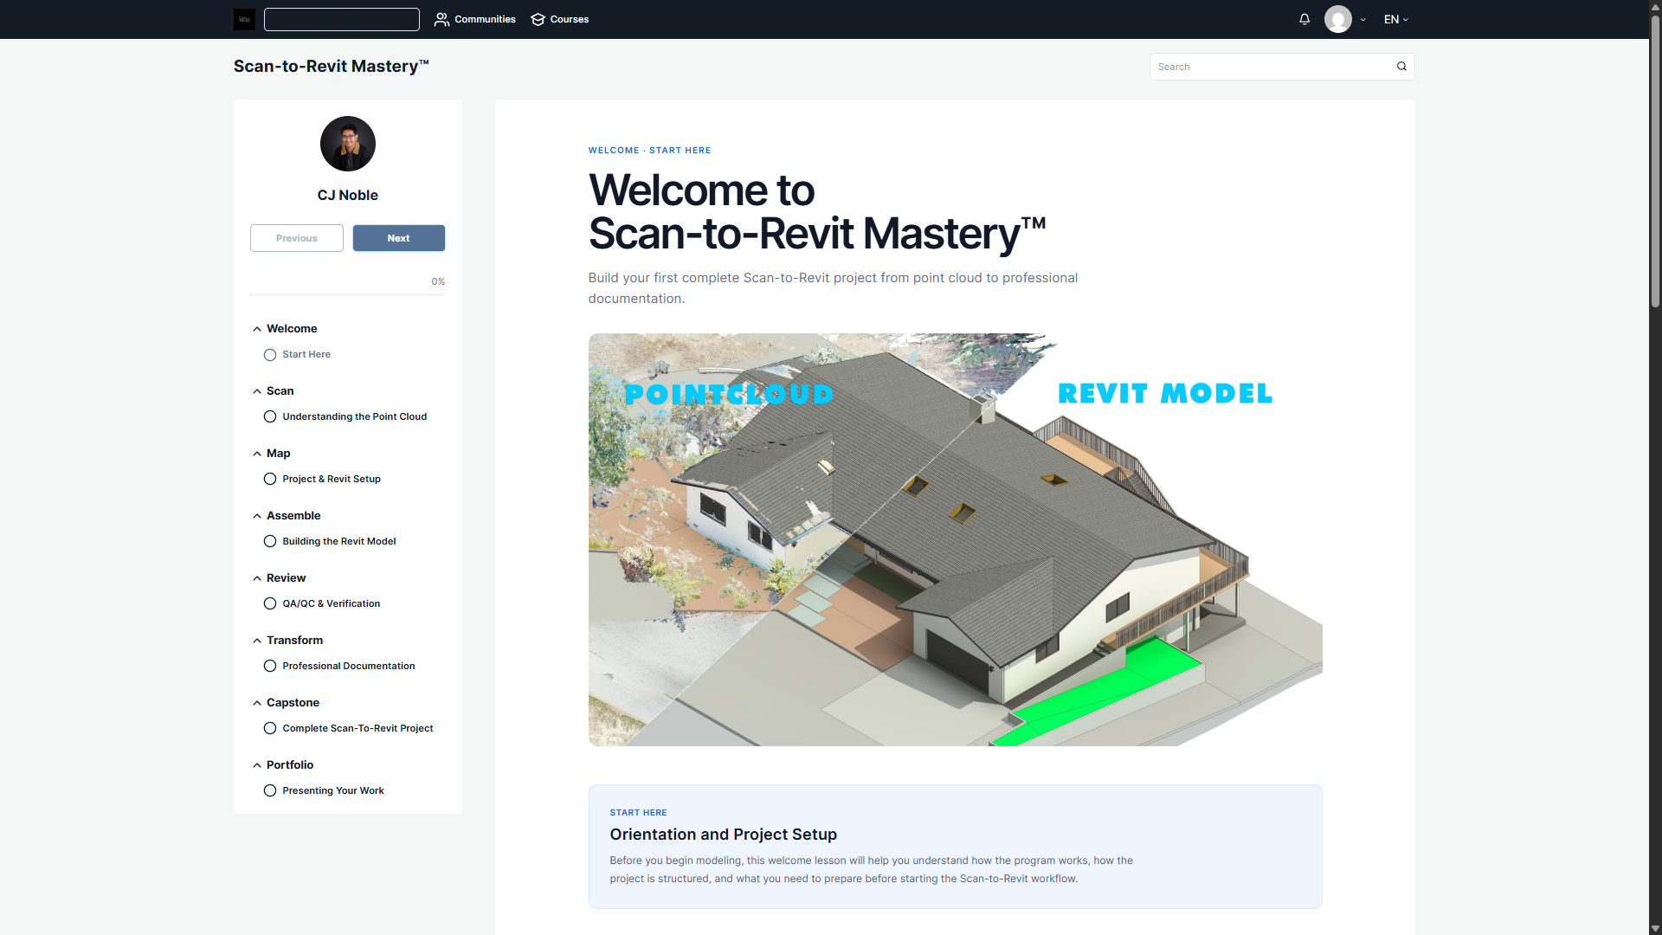
Task: Collapse the Capstone section chevron
Action: 257,703
